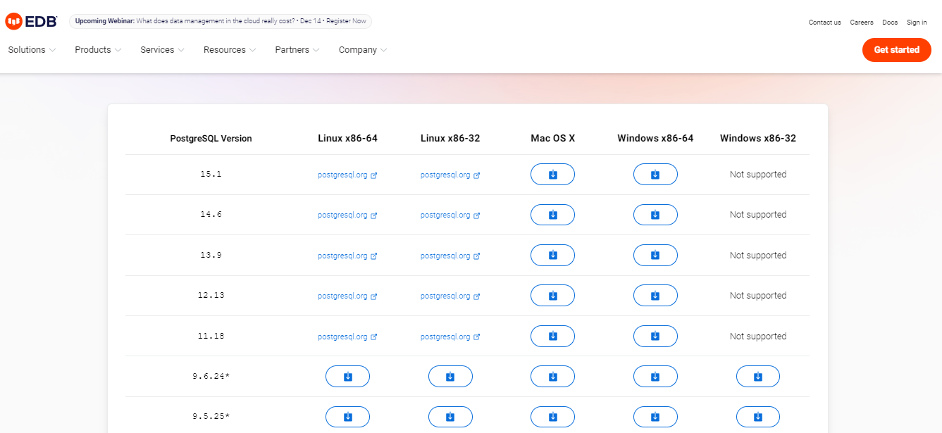Screen dimensions: 942x433
Task: Click the Linux x86-64 column header
Action: [x=347, y=138]
